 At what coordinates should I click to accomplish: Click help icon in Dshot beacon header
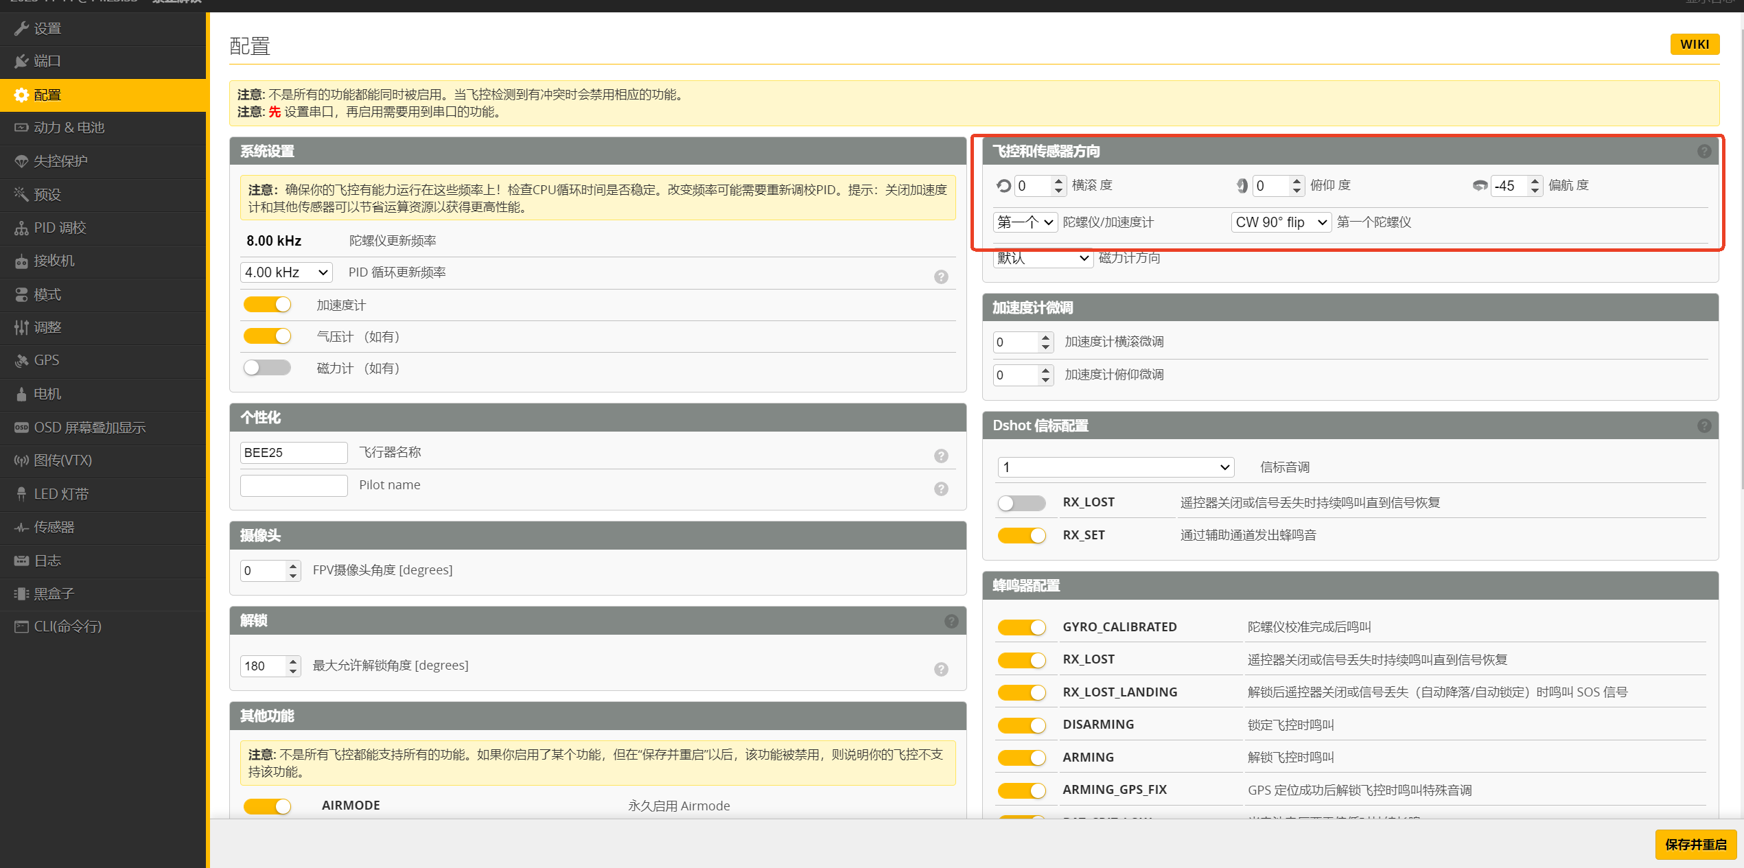[1704, 425]
